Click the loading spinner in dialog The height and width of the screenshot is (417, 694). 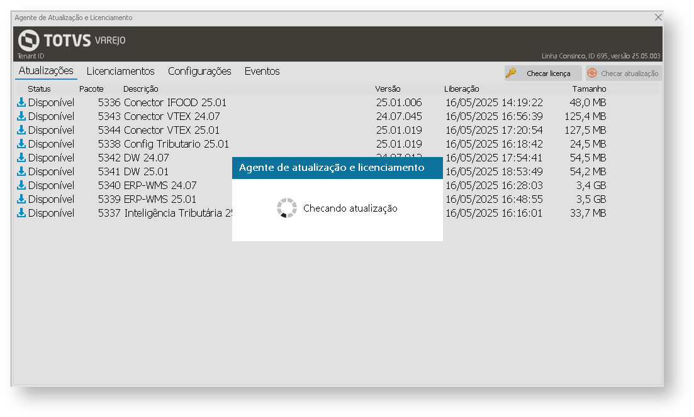pyautogui.click(x=287, y=208)
